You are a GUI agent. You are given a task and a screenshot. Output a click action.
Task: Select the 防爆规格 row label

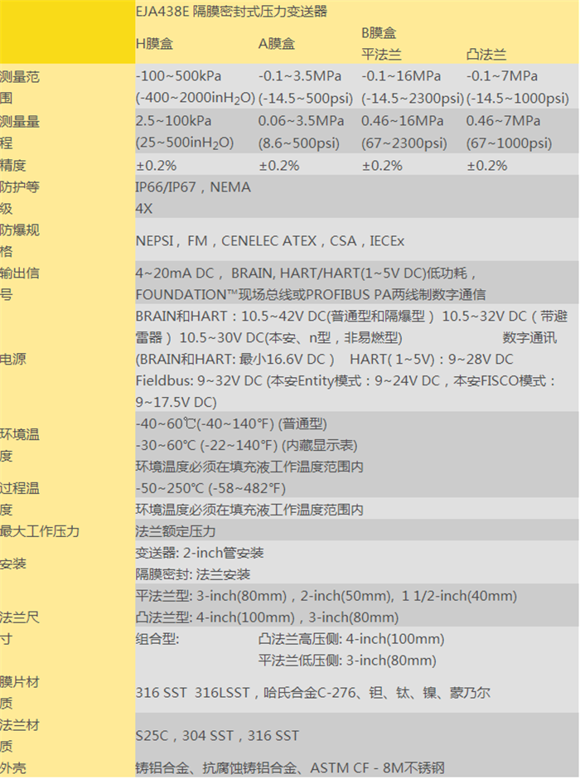pos(20,240)
